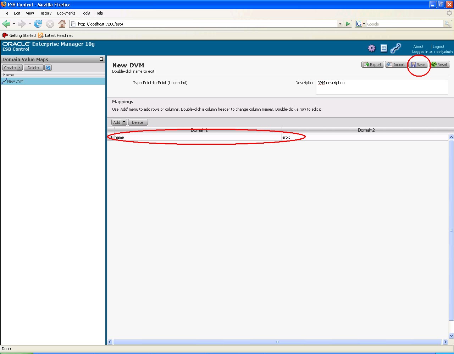Open the address bar history dropdown
Viewport: 454px width, 354px height.
point(340,24)
